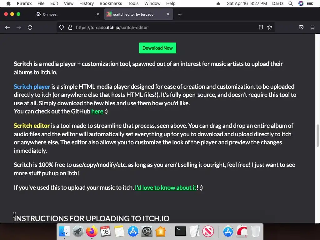Follow the GitHub "here" link
Image resolution: width=320 pixels, height=240 pixels.
(x=97, y=112)
